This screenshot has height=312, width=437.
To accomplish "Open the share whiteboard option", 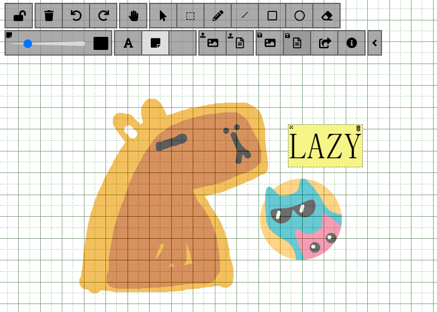I will [324, 43].
